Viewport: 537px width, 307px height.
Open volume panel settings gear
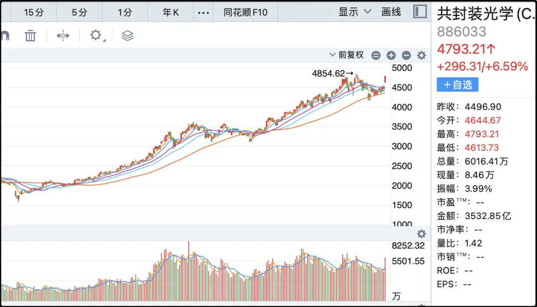pos(421,234)
